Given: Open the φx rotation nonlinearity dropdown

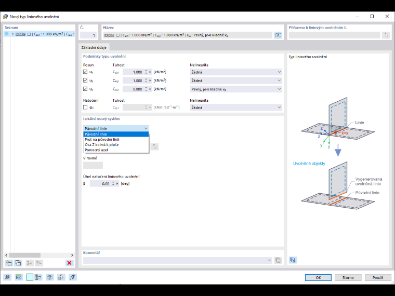Looking at the screenshot, I should tap(236, 107).
